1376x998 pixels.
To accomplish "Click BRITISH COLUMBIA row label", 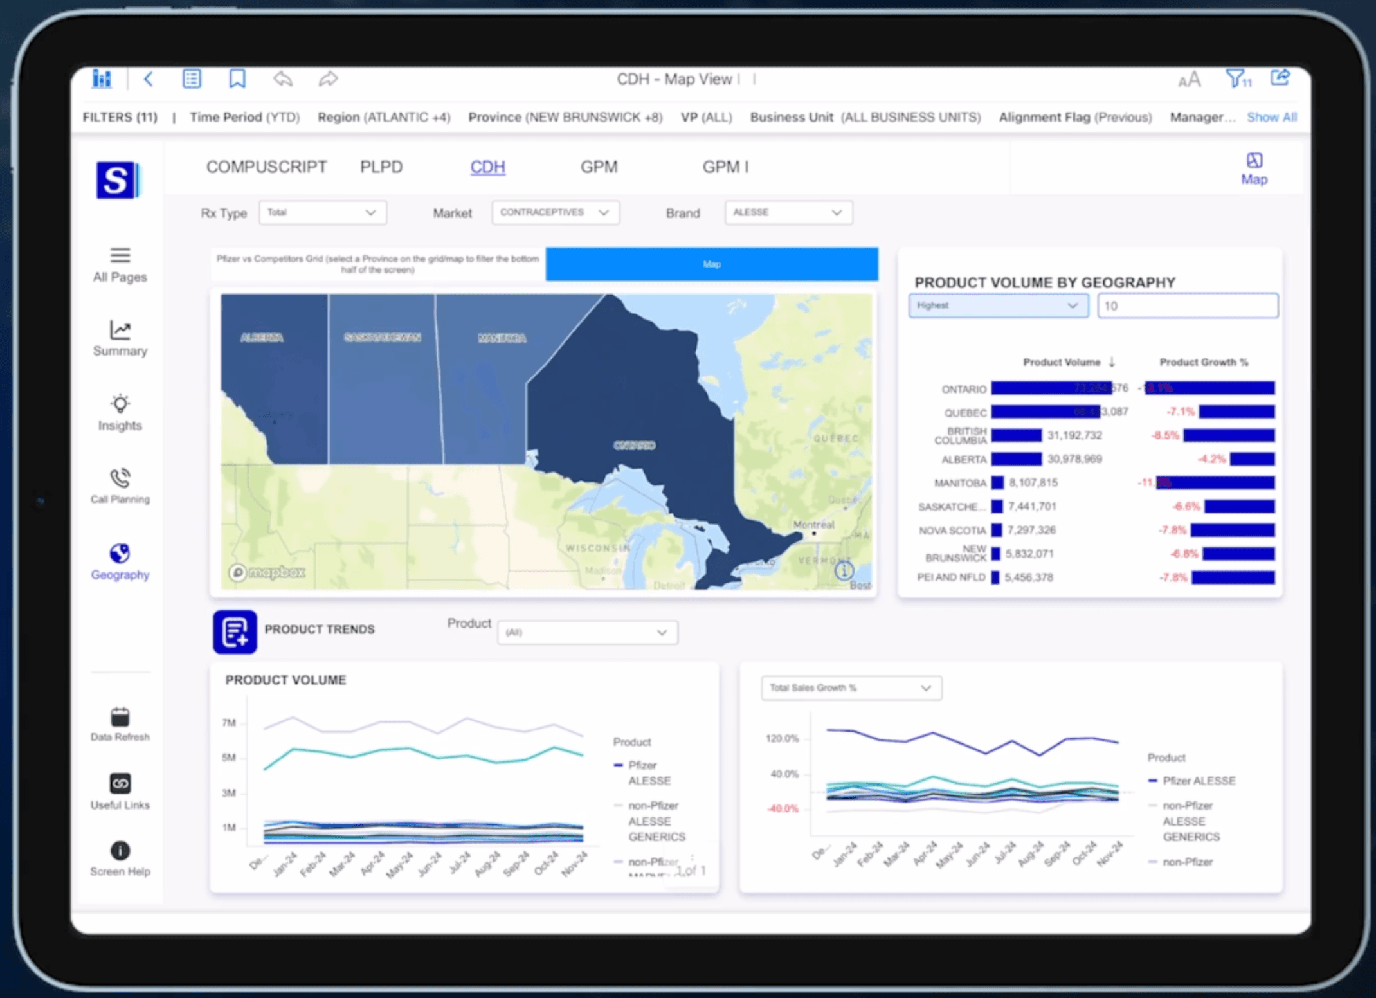I will (x=960, y=435).
